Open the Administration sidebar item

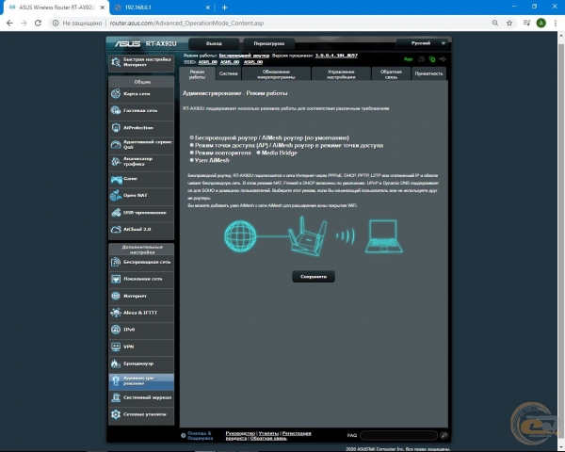(x=141, y=381)
